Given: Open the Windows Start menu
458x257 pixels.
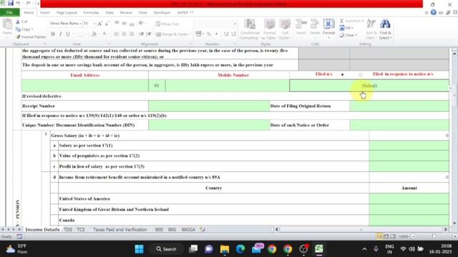Looking at the screenshot, I should (139, 249).
